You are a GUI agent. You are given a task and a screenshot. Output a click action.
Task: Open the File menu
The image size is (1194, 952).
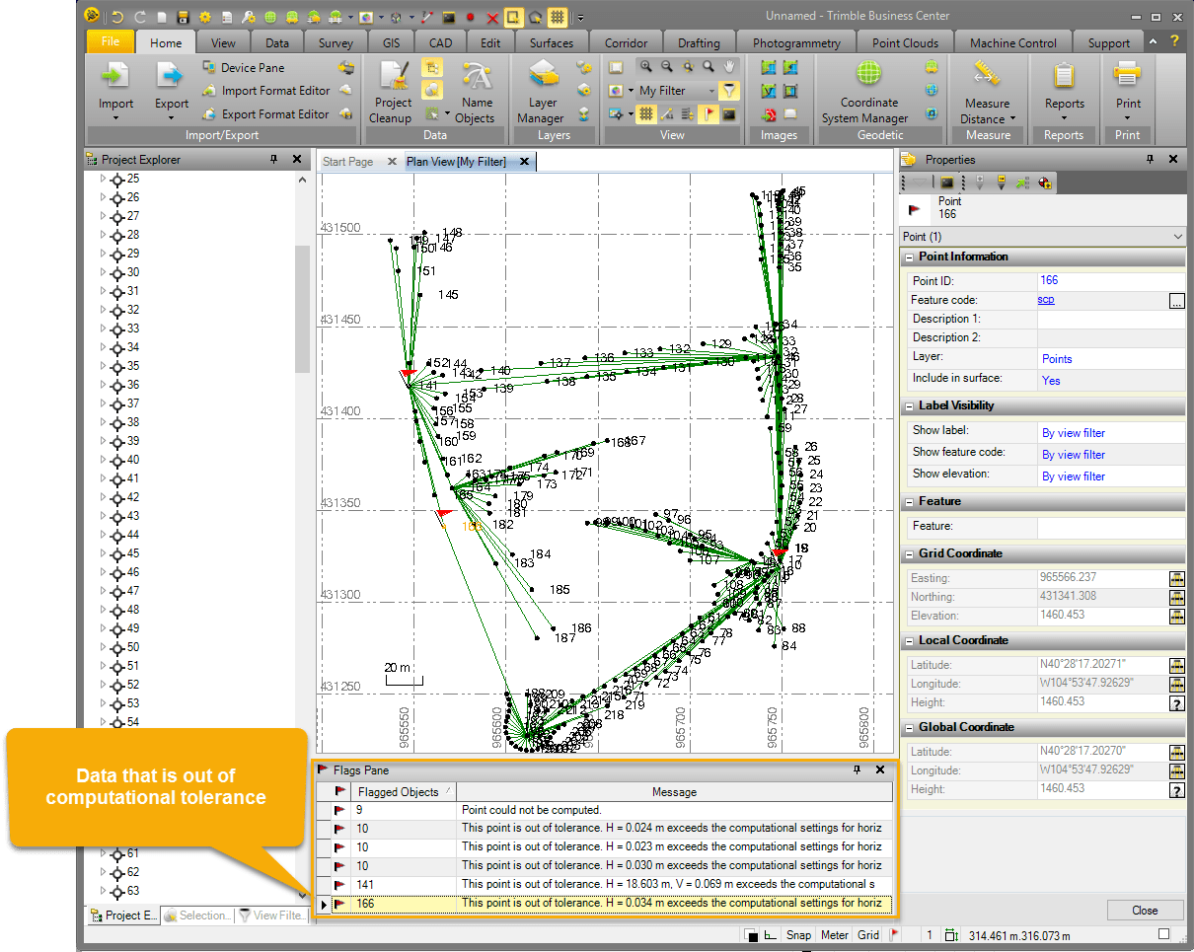(x=111, y=41)
